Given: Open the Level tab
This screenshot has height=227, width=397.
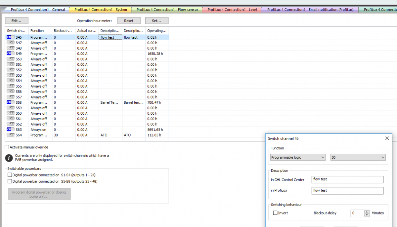Looking at the screenshot, I should [232, 10].
